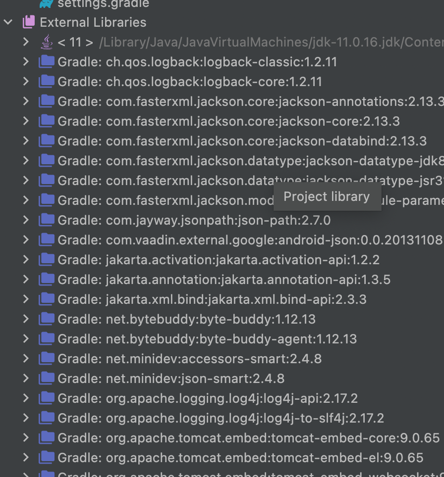This screenshot has width=444, height=477.
Task: Expand logback-core:1.2.11 library
Action: (x=26, y=82)
